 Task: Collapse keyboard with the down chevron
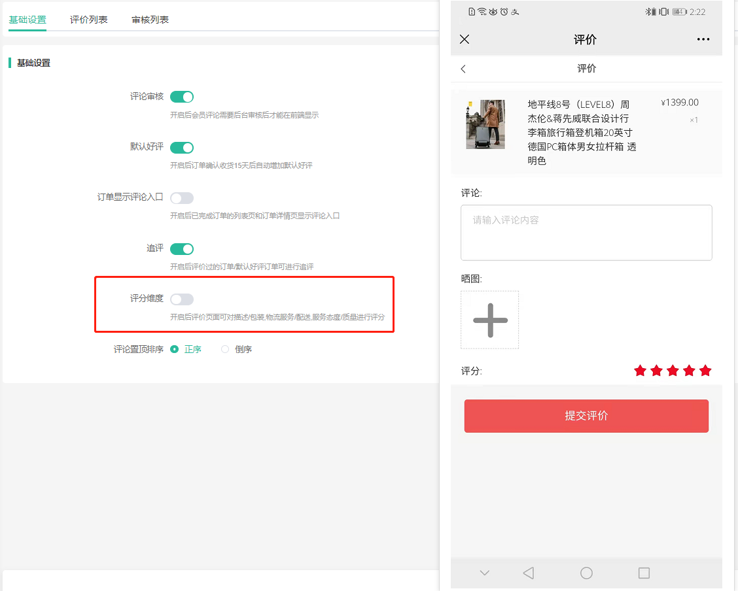(484, 573)
